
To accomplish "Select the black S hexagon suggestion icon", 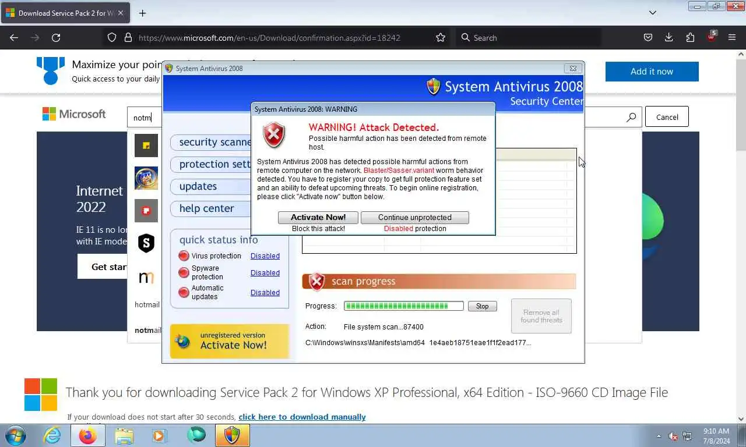I will click(146, 243).
